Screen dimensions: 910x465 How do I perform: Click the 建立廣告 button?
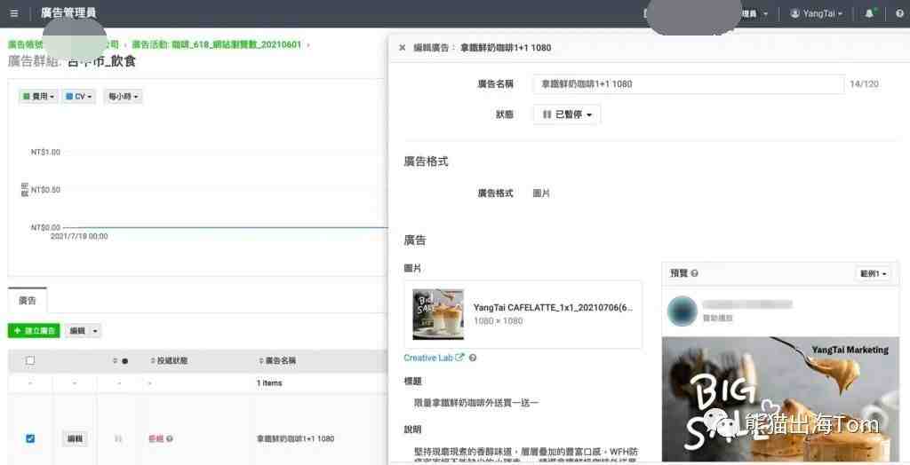coord(34,331)
